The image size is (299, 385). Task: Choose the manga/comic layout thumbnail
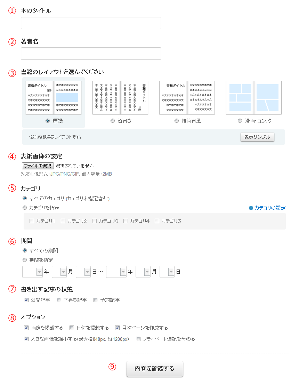tap(254, 98)
